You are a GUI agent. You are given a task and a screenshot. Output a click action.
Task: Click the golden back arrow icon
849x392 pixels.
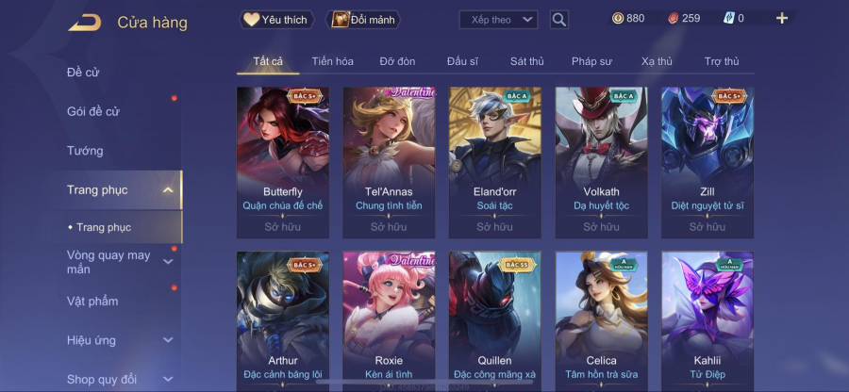pyautogui.click(x=85, y=23)
